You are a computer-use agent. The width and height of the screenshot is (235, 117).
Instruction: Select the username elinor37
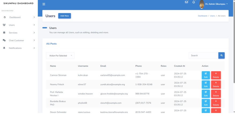click(82, 85)
